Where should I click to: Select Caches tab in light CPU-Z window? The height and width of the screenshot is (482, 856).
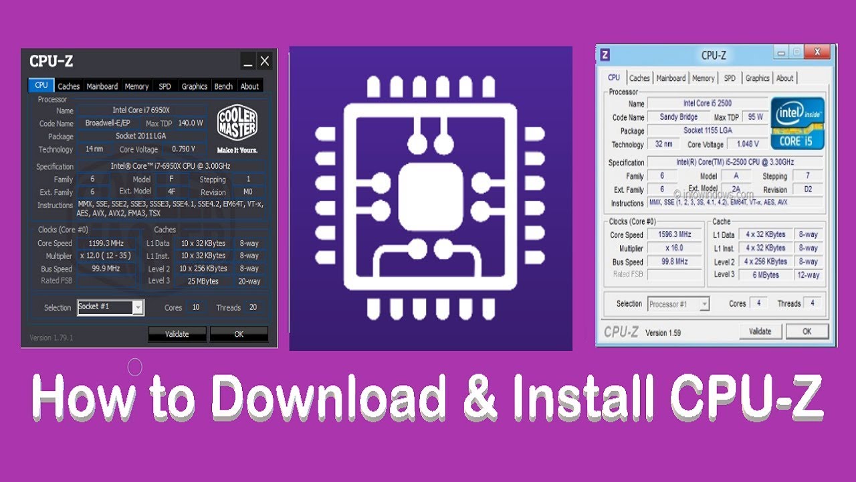639,78
